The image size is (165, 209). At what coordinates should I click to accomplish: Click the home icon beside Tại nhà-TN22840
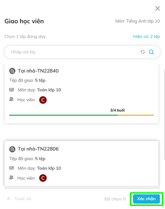point(12,71)
